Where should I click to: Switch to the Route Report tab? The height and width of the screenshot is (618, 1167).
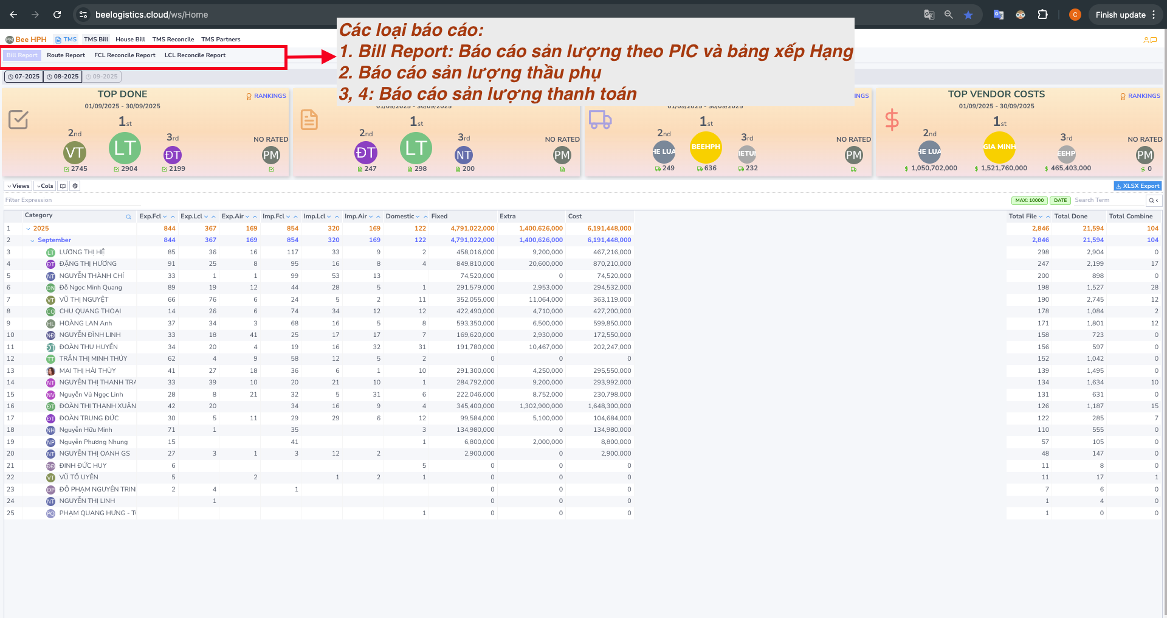point(66,55)
